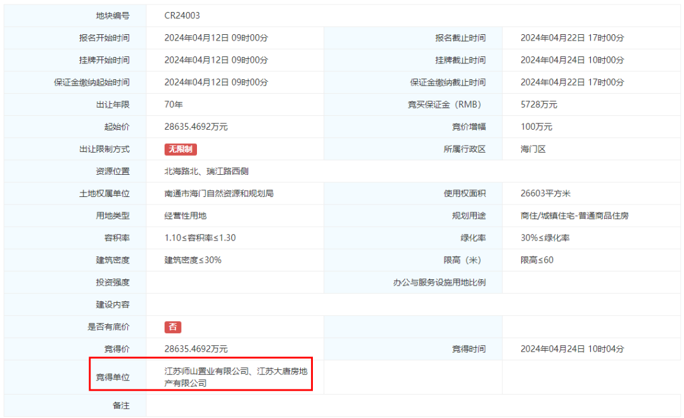Select the 海门区 district value

click(533, 149)
